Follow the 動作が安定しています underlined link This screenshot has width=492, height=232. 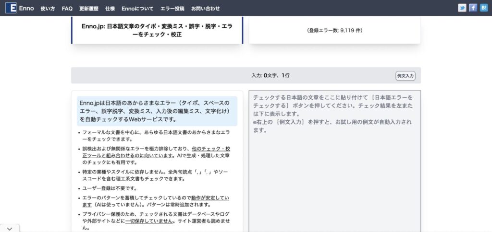pos(156,201)
